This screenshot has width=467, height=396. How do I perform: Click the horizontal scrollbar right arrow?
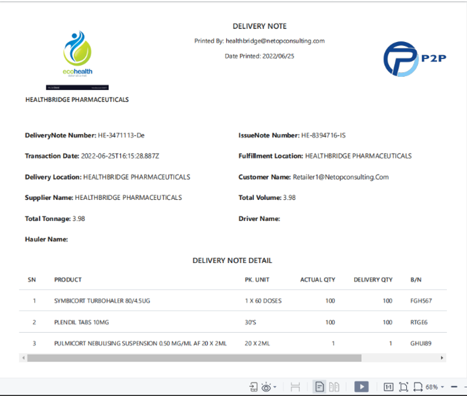click(442, 358)
